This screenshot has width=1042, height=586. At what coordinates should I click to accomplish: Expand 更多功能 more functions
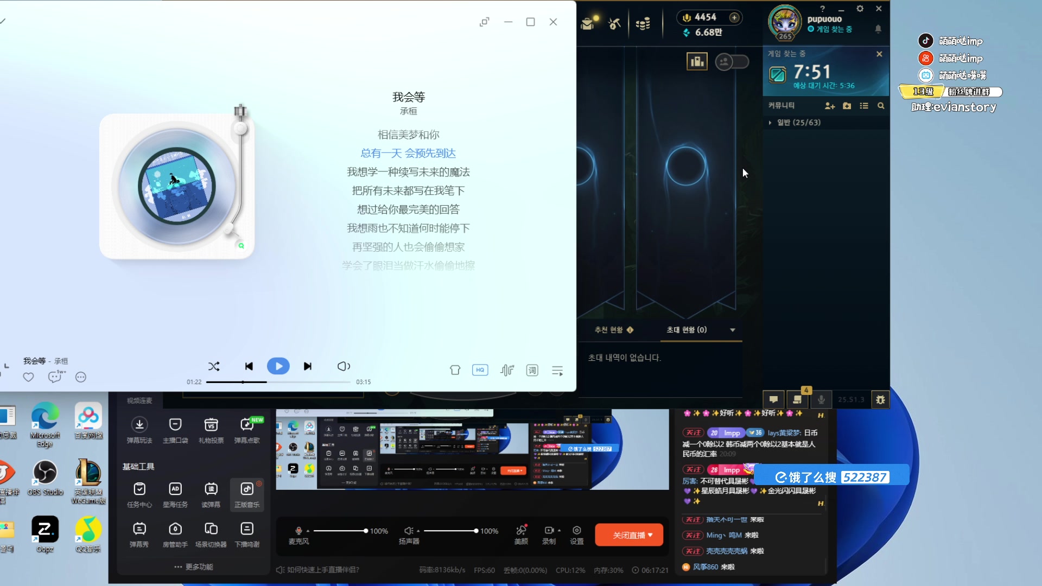click(x=194, y=566)
